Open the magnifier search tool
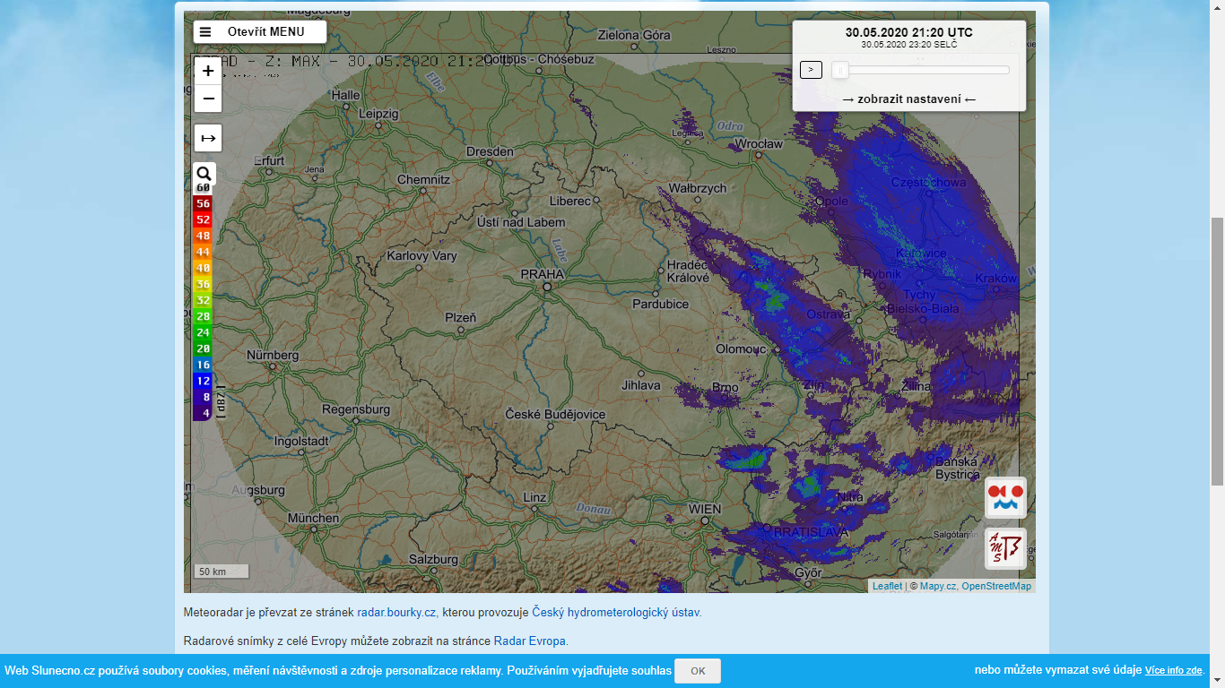The image size is (1225, 688). point(204,174)
